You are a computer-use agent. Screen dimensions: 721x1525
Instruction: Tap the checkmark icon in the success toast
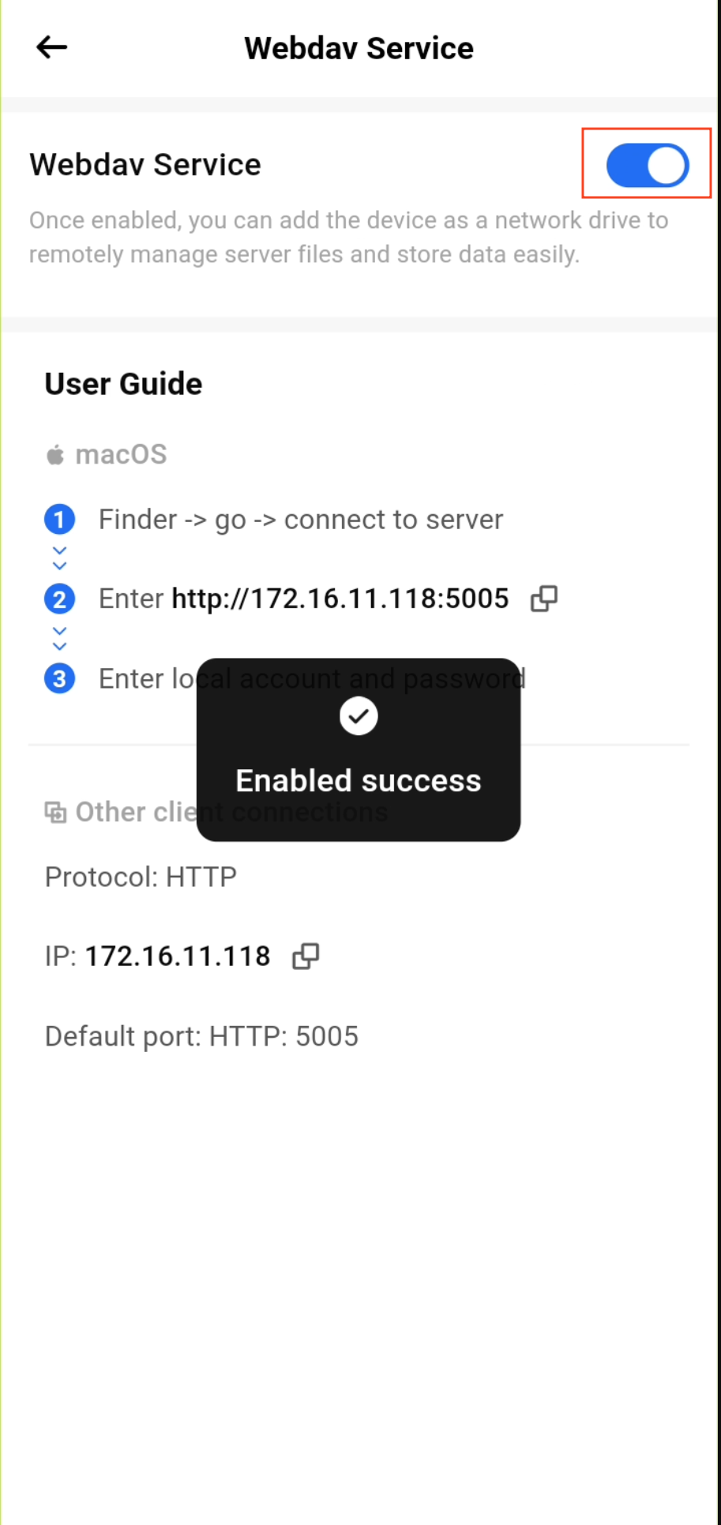[359, 716]
